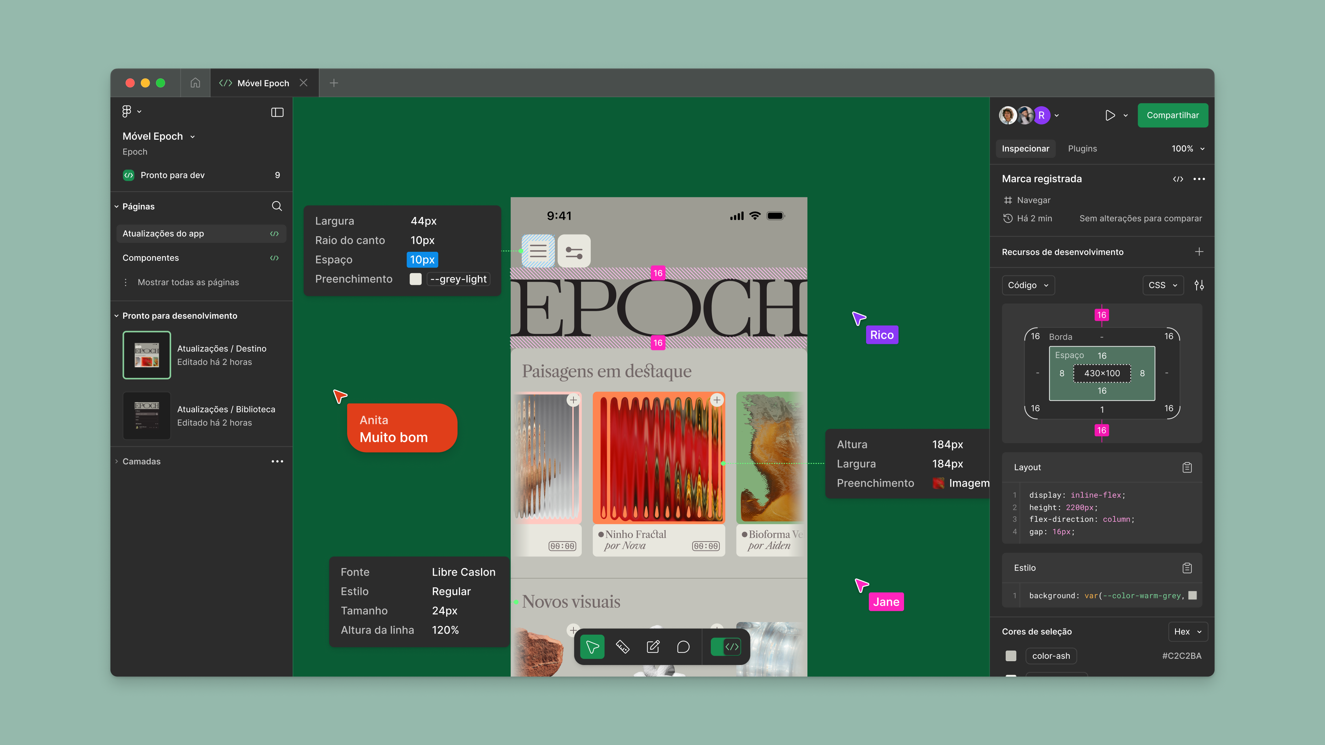Expand collaborator avatars dropdown
The width and height of the screenshot is (1325, 745).
(x=1057, y=115)
